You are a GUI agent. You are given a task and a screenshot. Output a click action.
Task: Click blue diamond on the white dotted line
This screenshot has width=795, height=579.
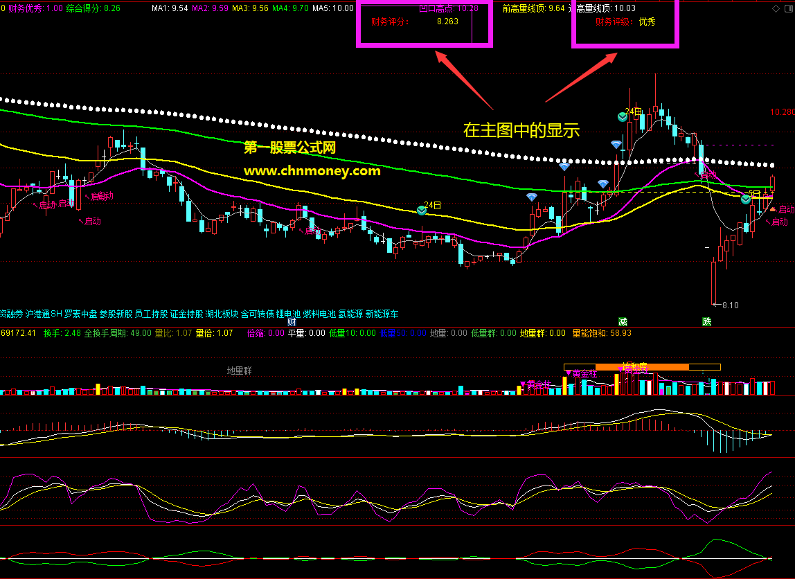pos(564,166)
